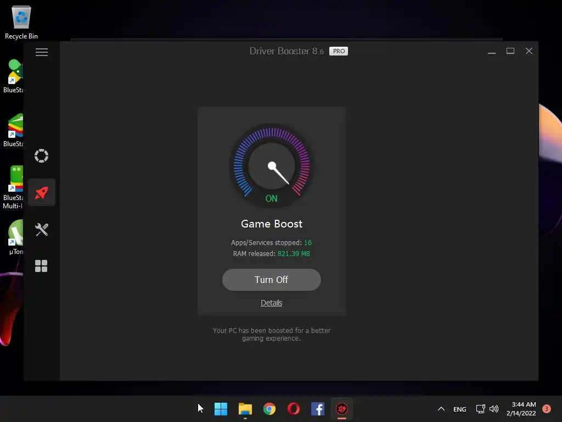The height and width of the screenshot is (422, 562).
Task: Click the "Game Boost" heading
Action: pyautogui.click(x=272, y=224)
